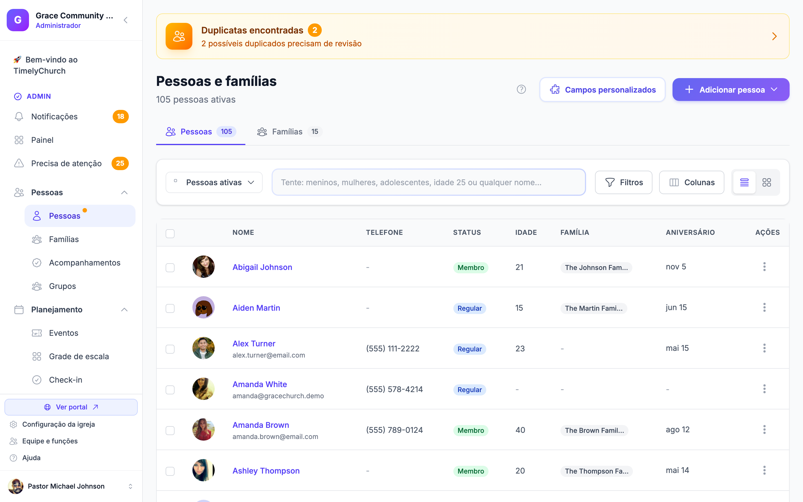
Task: Open actions menu for Aiden Martin
Action: pos(764,307)
